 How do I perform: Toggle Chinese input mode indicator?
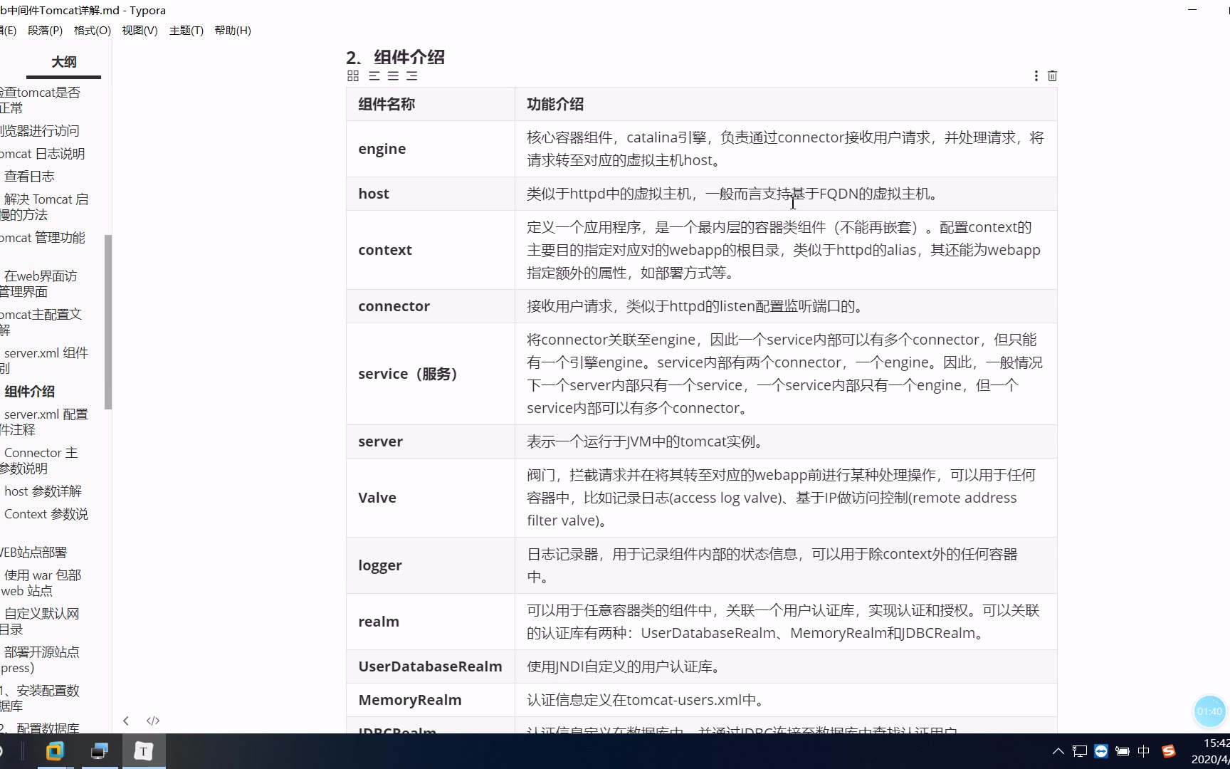pyautogui.click(x=1143, y=751)
